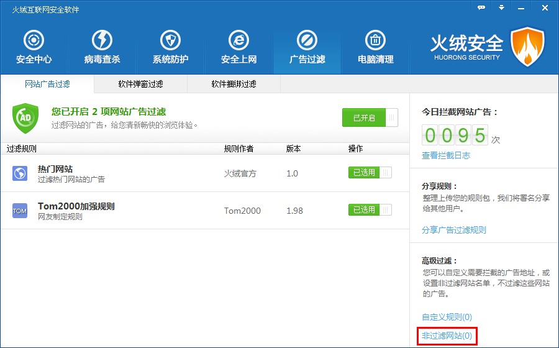Select the 热门网站 rule name
Image resolution: width=559 pixels, height=348 pixels.
coord(55,169)
